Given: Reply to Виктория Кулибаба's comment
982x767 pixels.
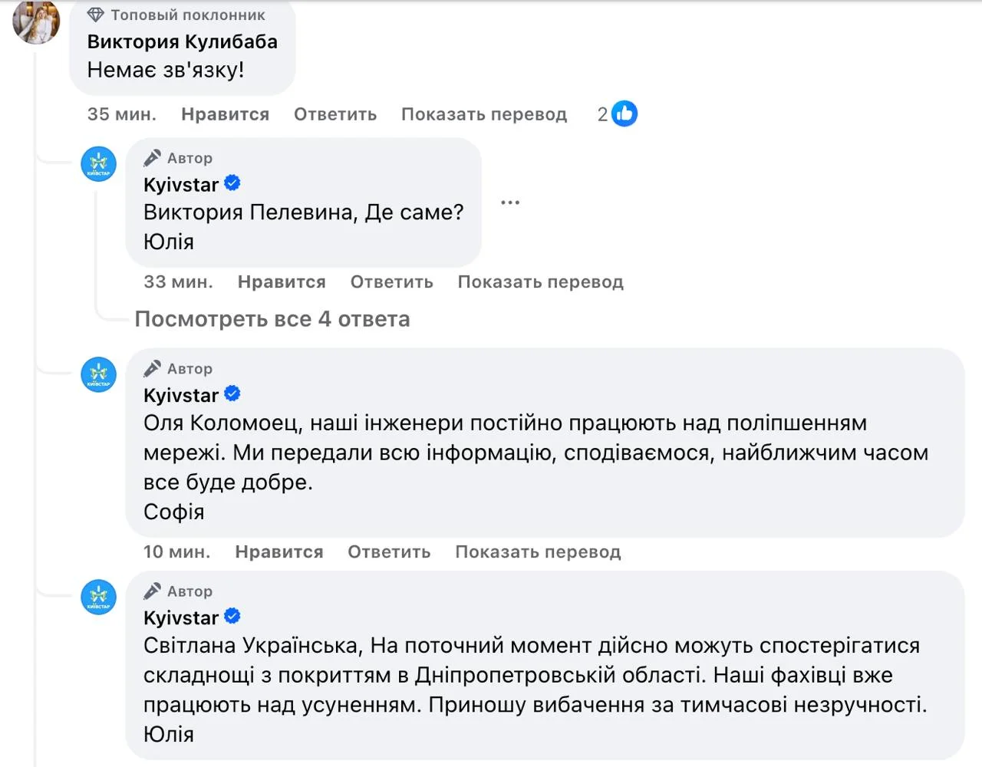Looking at the screenshot, I should (x=335, y=114).
